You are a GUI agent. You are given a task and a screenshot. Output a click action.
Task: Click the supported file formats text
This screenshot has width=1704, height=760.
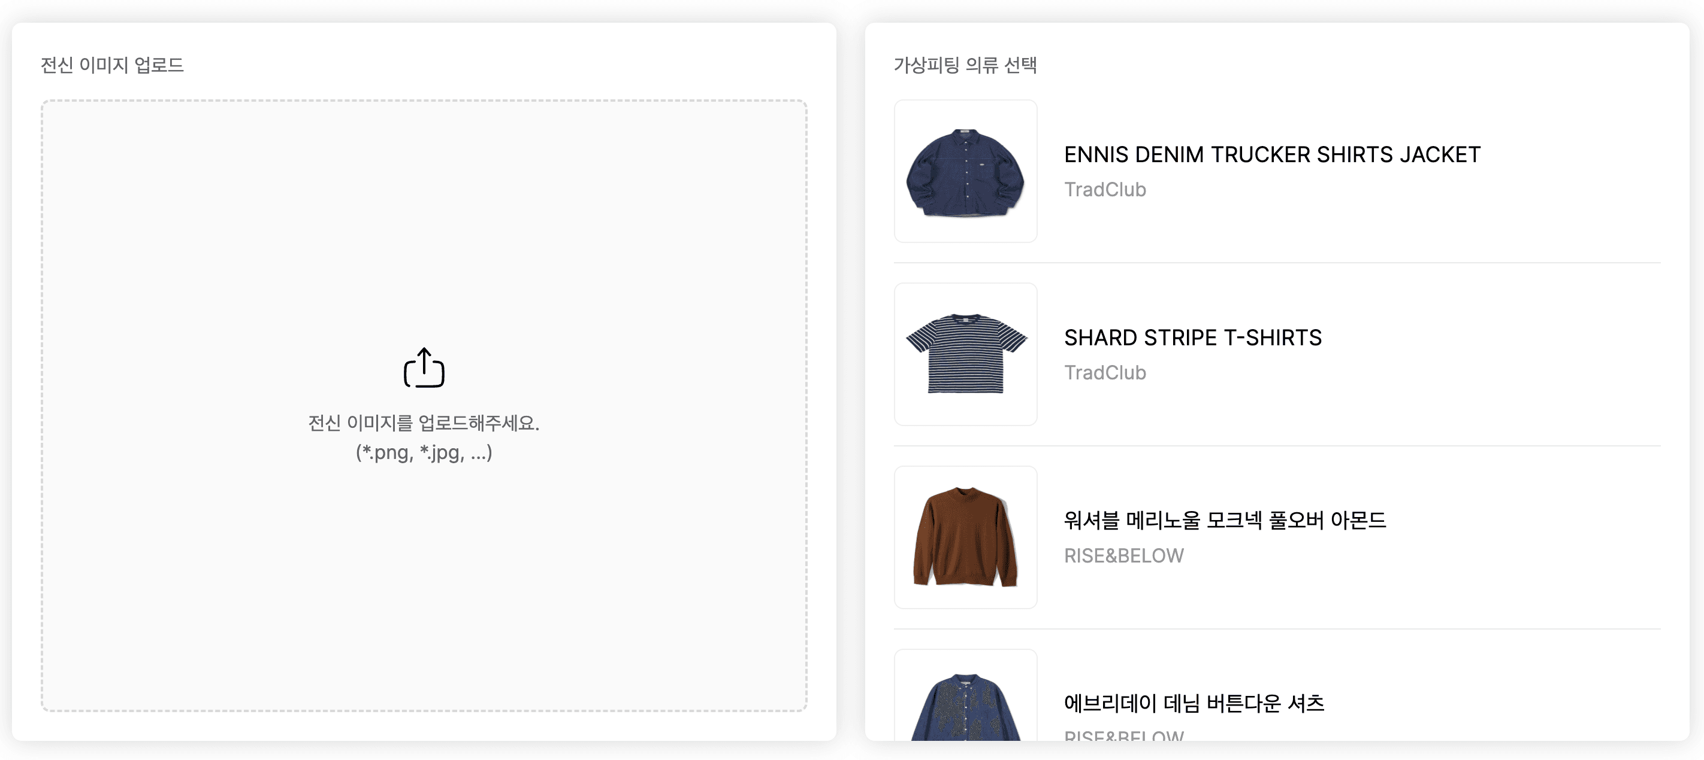(424, 454)
